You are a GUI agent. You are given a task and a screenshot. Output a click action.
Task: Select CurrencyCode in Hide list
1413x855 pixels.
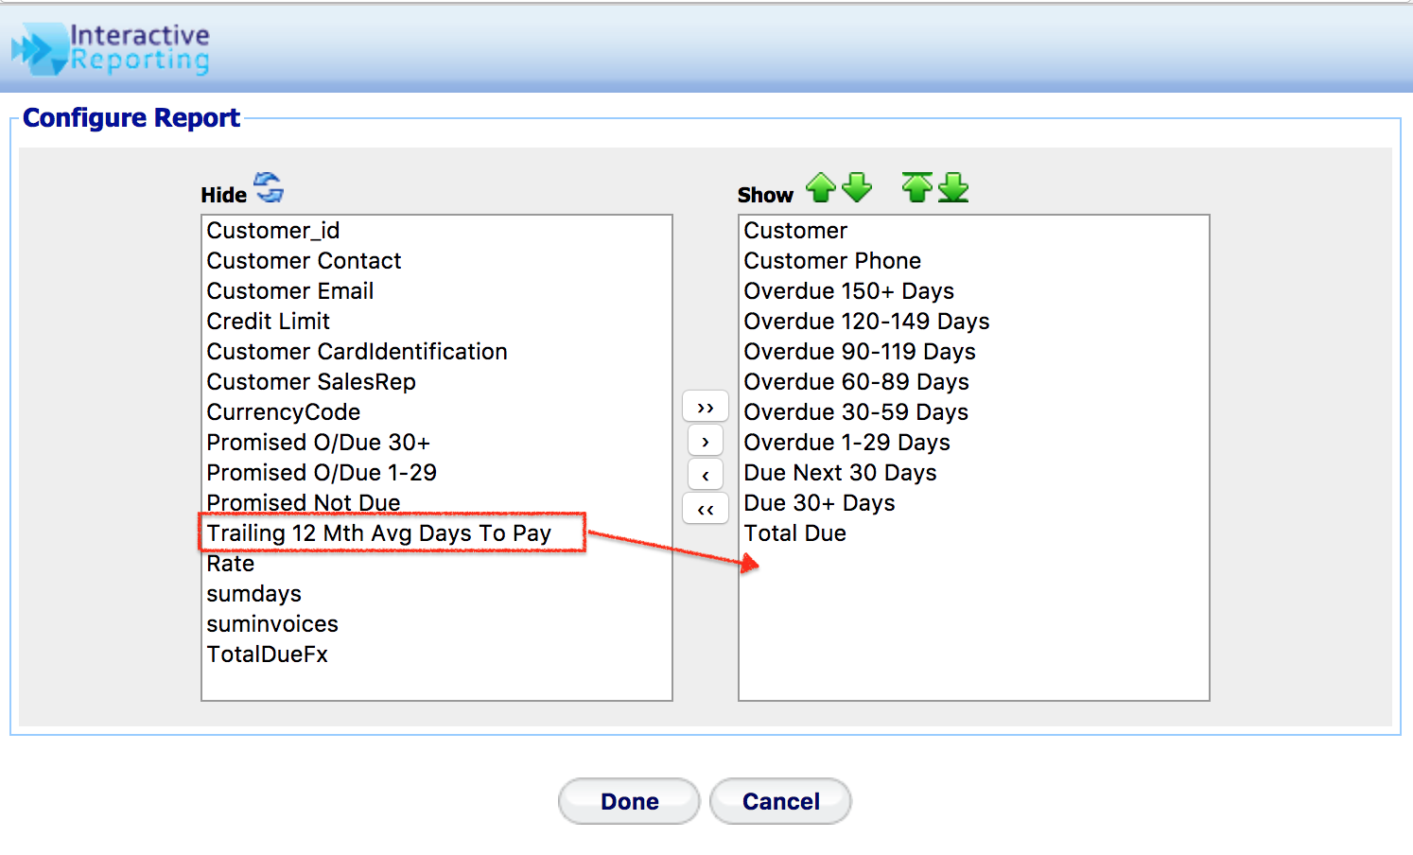click(437, 412)
